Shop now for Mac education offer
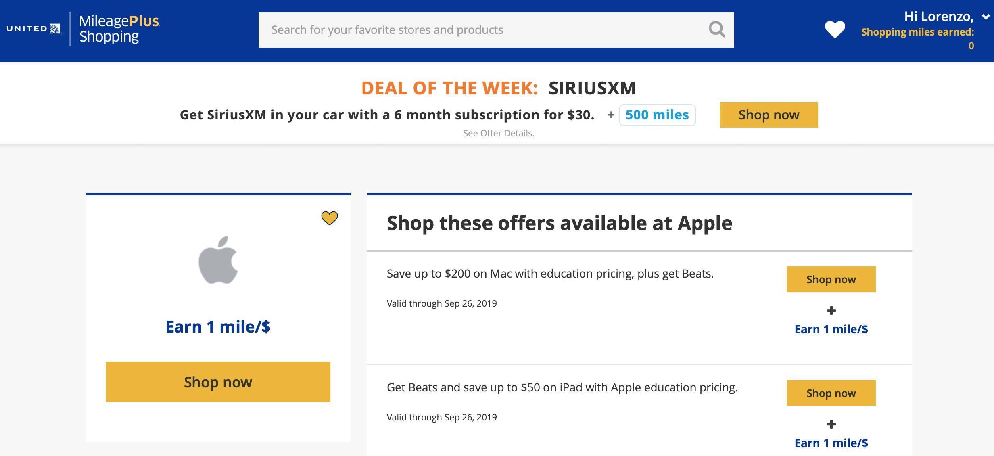The height and width of the screenshot is (456, 994). point(831,279)
